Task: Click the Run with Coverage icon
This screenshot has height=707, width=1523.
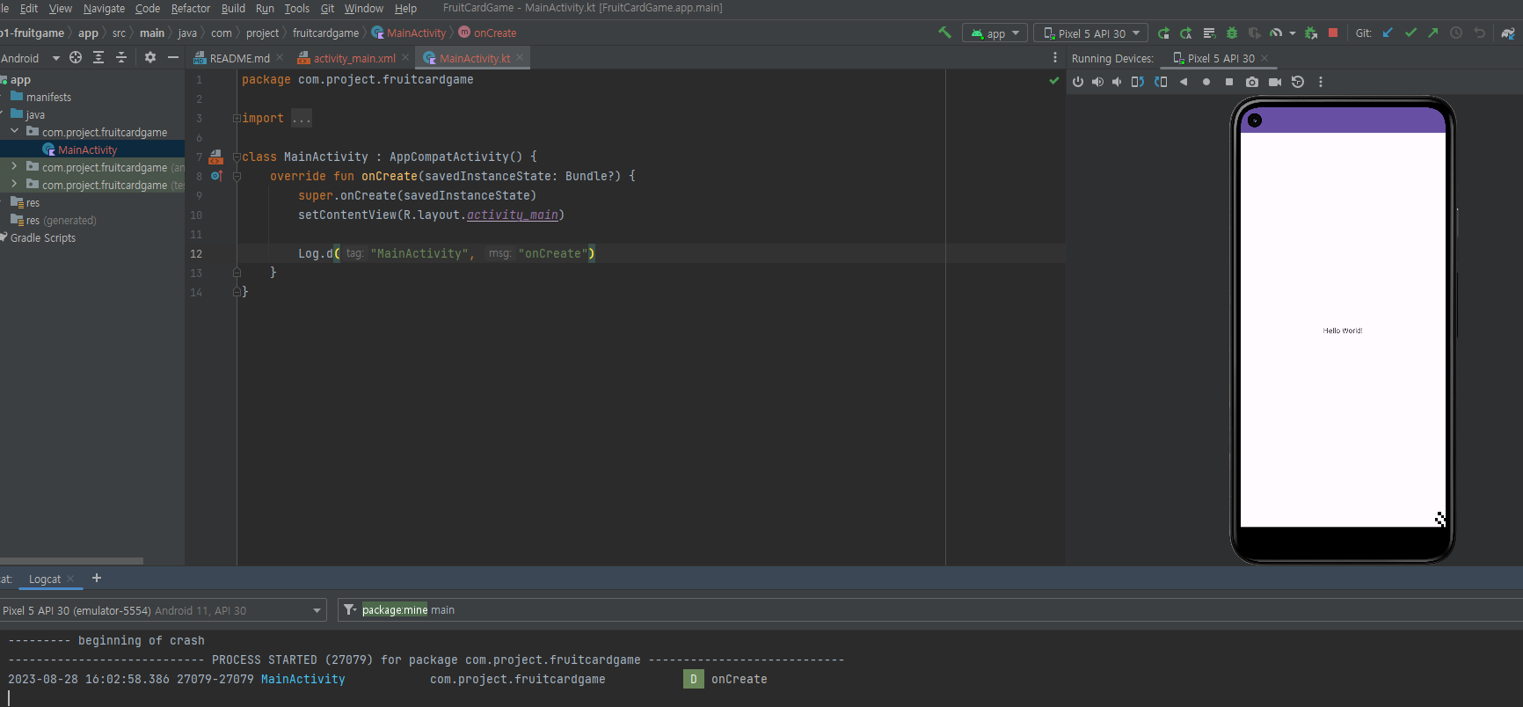Action: click(x=1255, y=33)
